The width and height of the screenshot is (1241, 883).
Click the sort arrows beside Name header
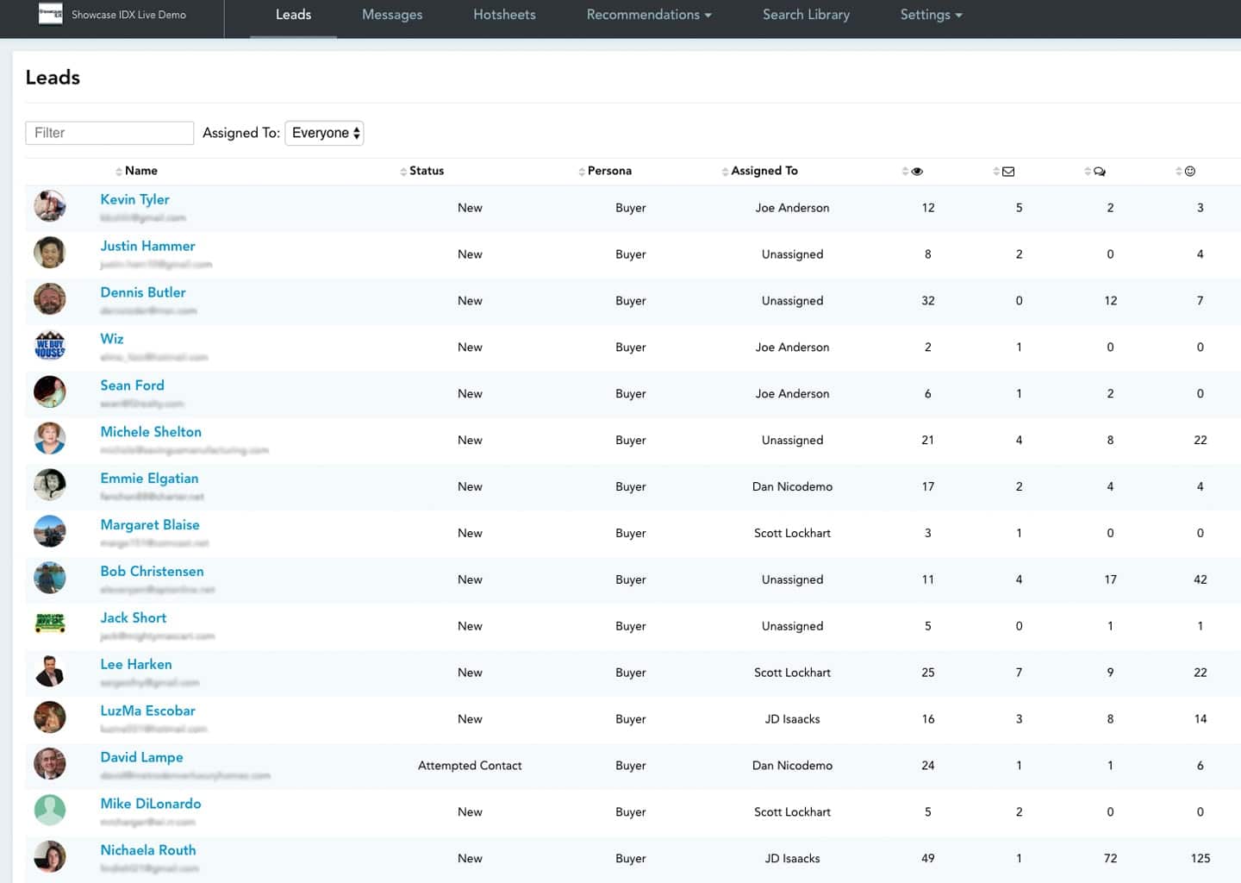[x=121, y=171]
